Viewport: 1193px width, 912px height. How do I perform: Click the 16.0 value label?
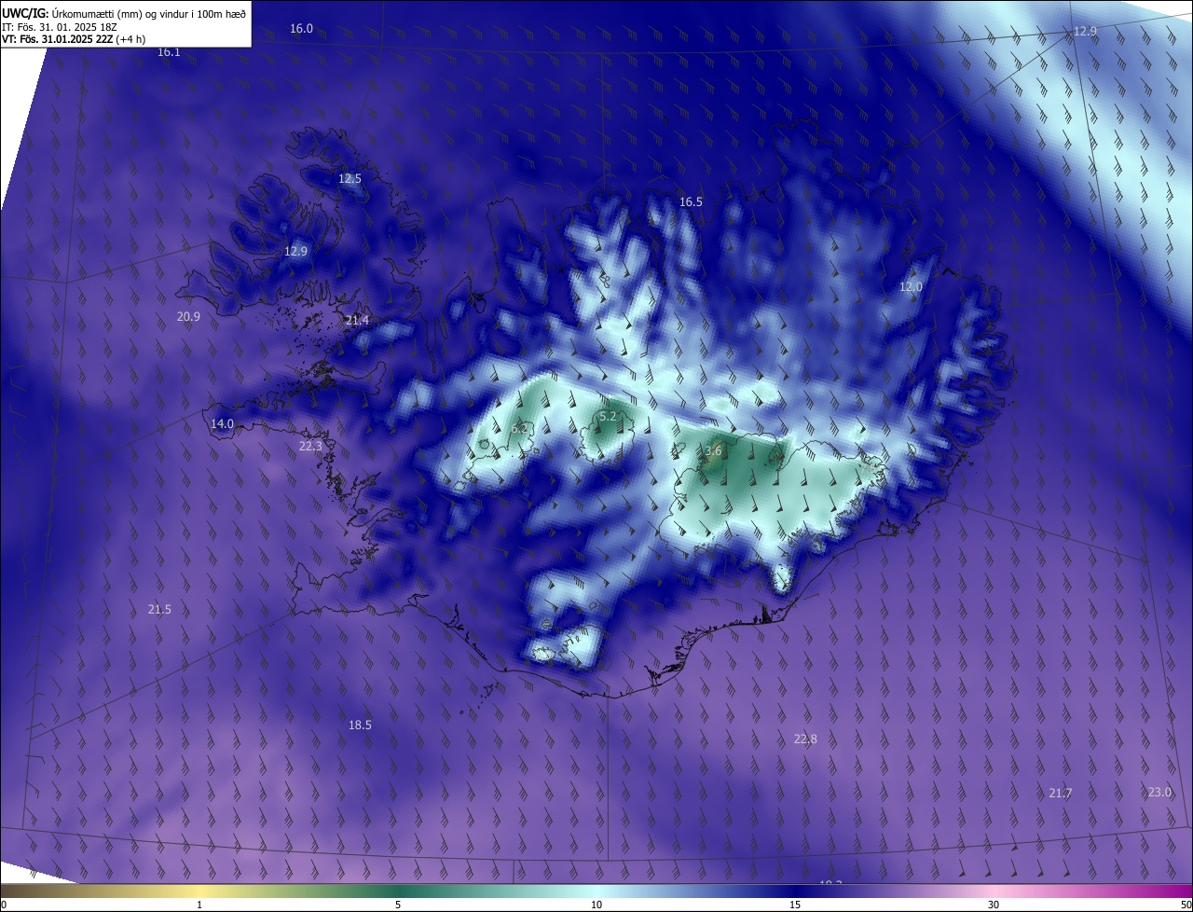pyautogui.click(x=301, y=29)
